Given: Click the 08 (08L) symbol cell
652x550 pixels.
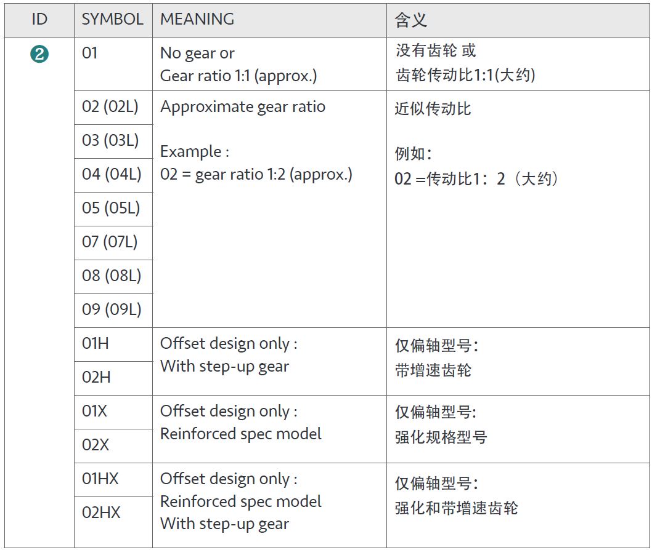Looking at the screenshot, I should [112, 276].
